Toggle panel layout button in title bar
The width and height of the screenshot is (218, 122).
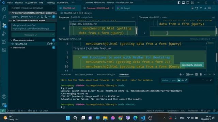(x=183, y=2)
